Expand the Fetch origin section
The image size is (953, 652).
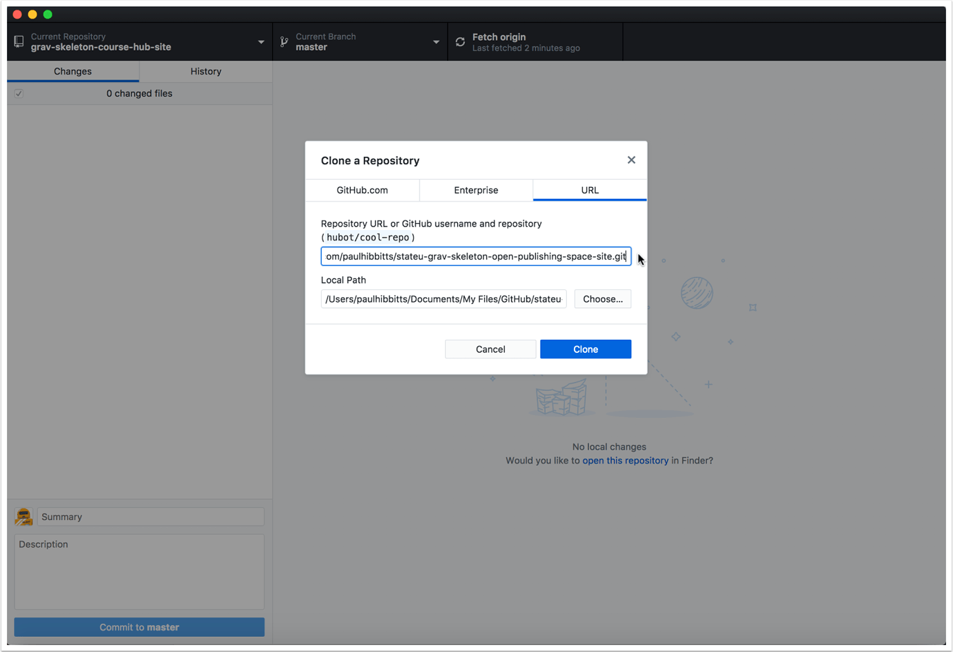(x=535, y=41)
